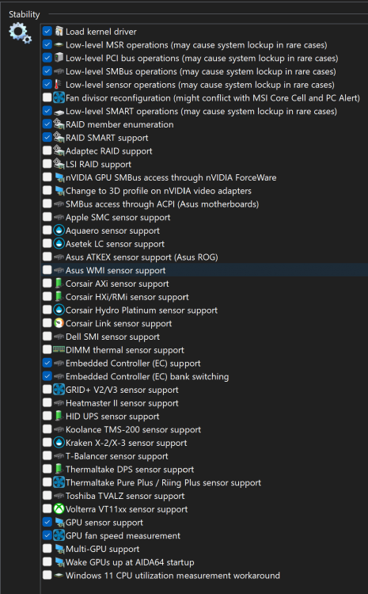Click the HID UPS battery icon
The image size is (368, 594).
59,416
